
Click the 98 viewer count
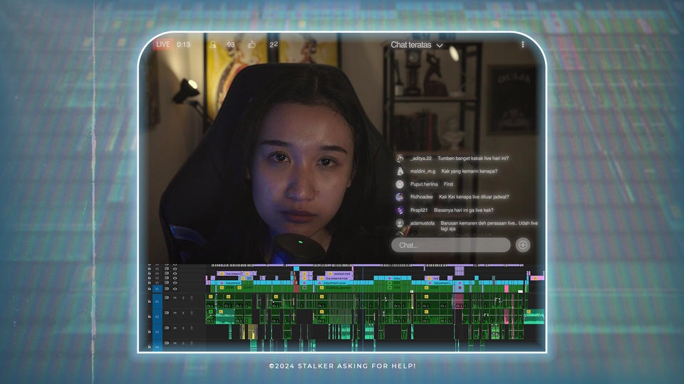coord(231,44)
